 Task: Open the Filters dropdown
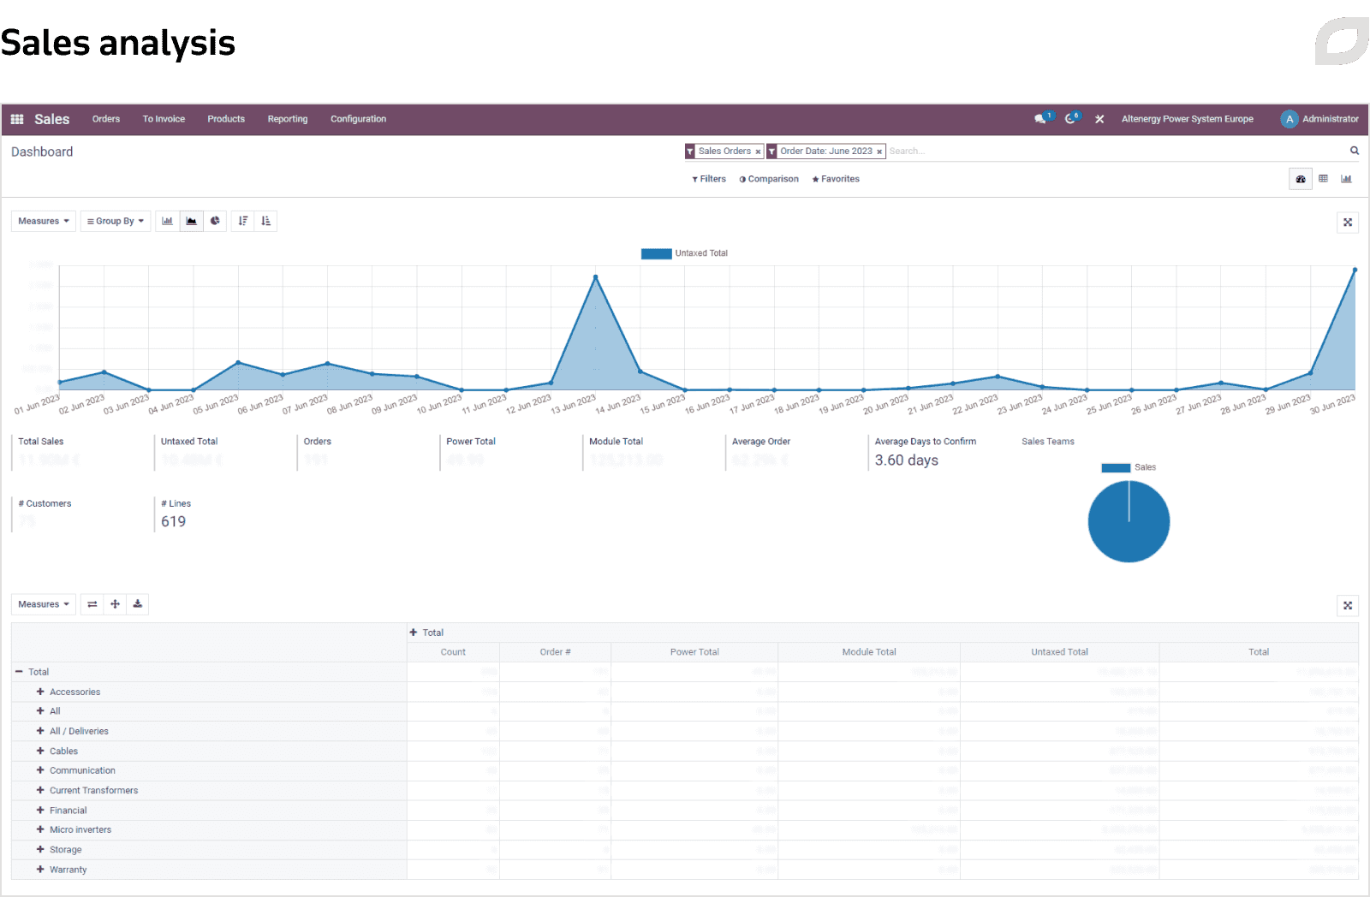tap(709, 179)
